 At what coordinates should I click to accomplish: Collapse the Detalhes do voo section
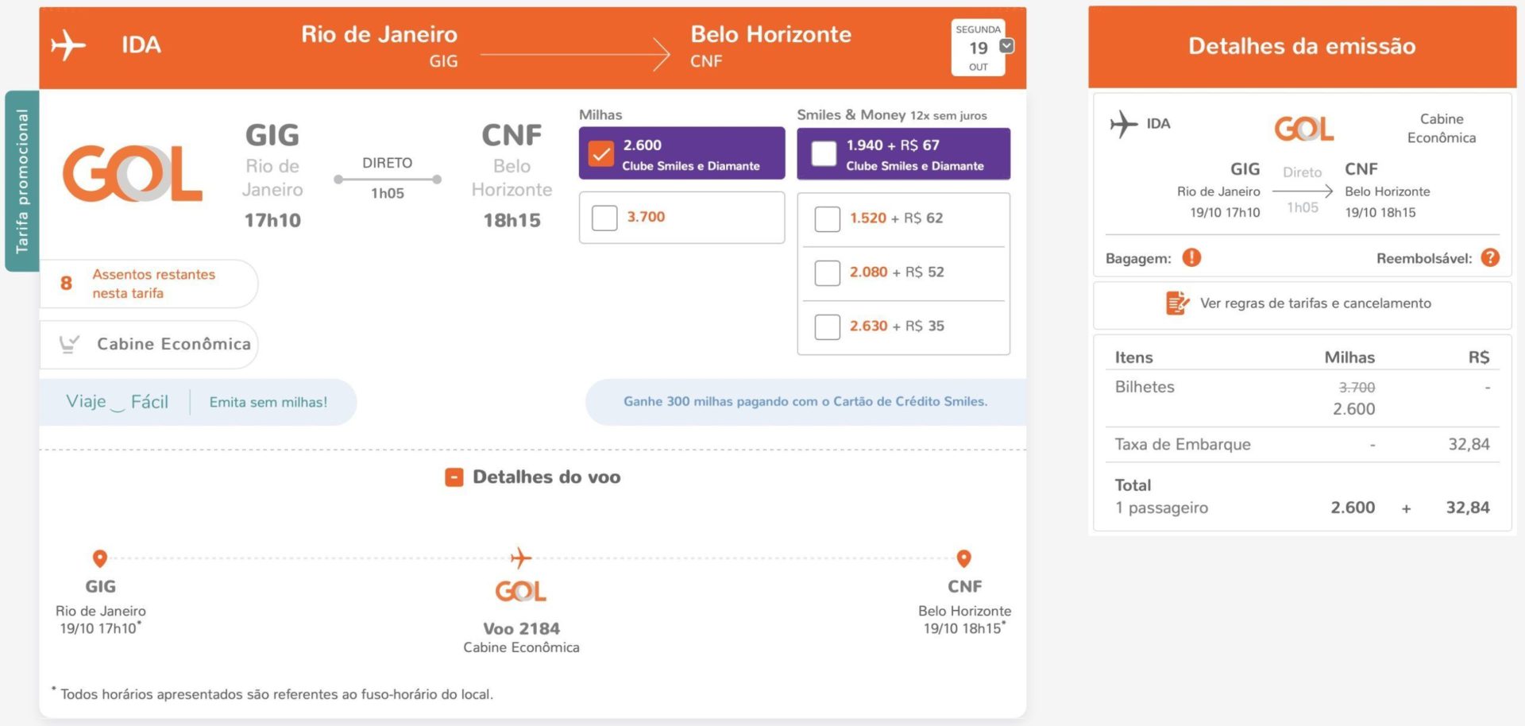coord(454,477)
